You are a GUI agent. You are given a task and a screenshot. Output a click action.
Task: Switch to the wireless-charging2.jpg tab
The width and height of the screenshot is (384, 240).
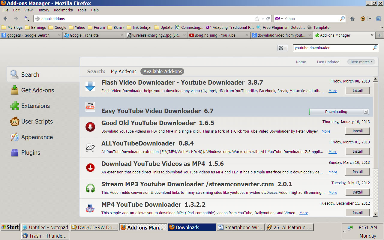point(156,35)
